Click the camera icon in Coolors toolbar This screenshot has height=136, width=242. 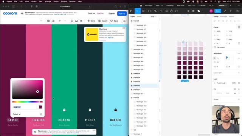[48, 21]
